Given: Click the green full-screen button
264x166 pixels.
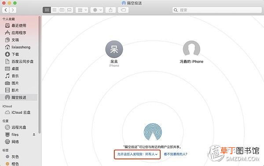Looking at the screenshot, I should pyautogui.click(x=15, y=3).
